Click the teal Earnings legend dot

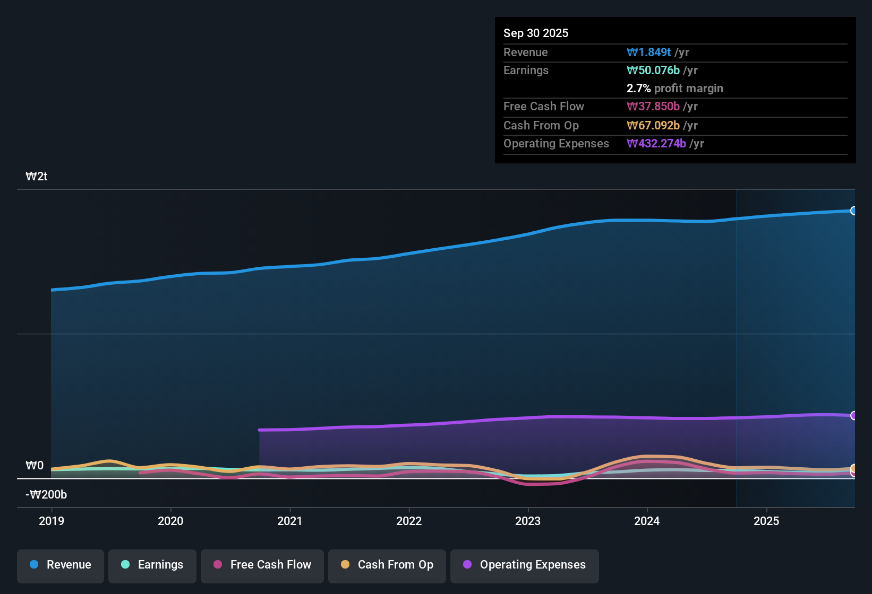[x=125, y=565]
